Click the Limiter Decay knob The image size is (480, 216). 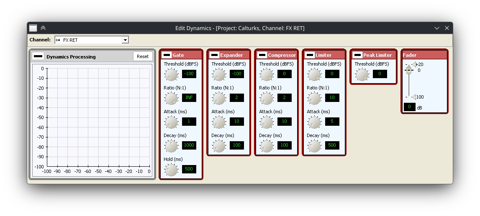click(x=314, y=146)
